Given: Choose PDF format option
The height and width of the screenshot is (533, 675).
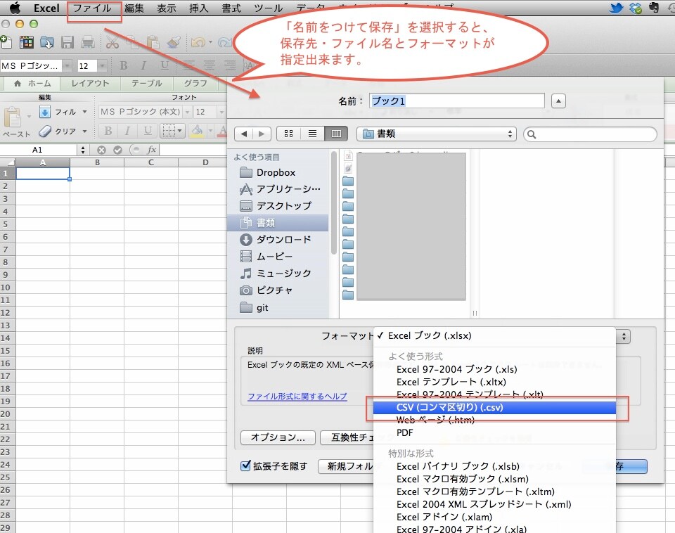Looking at the screenshot, I should point(494,432).
